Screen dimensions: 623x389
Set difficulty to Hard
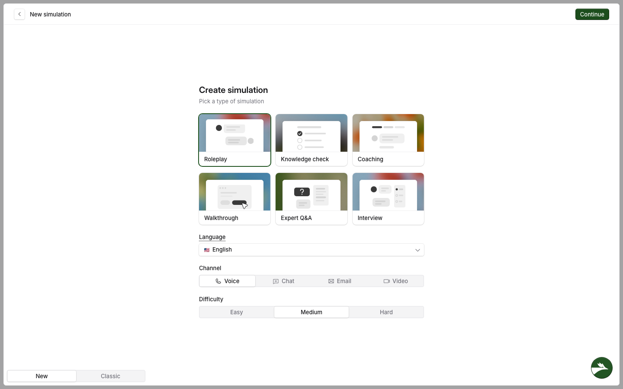pos(386,312)
